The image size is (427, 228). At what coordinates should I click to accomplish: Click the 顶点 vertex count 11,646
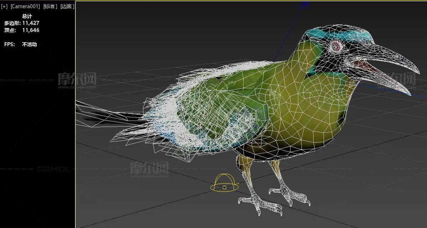coord(31,30)
